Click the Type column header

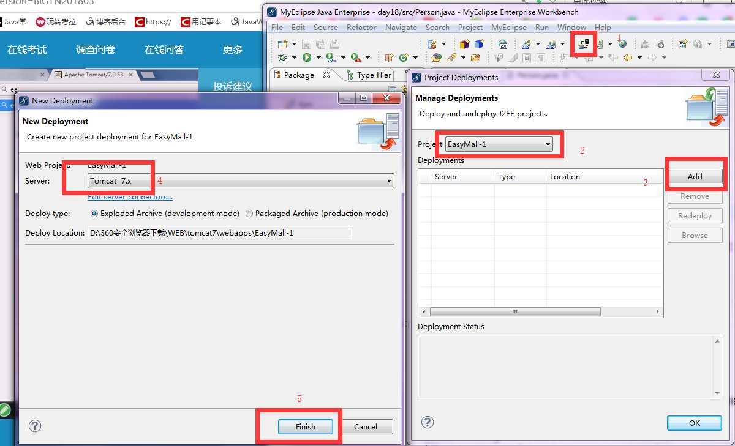(x=520, y=176)
